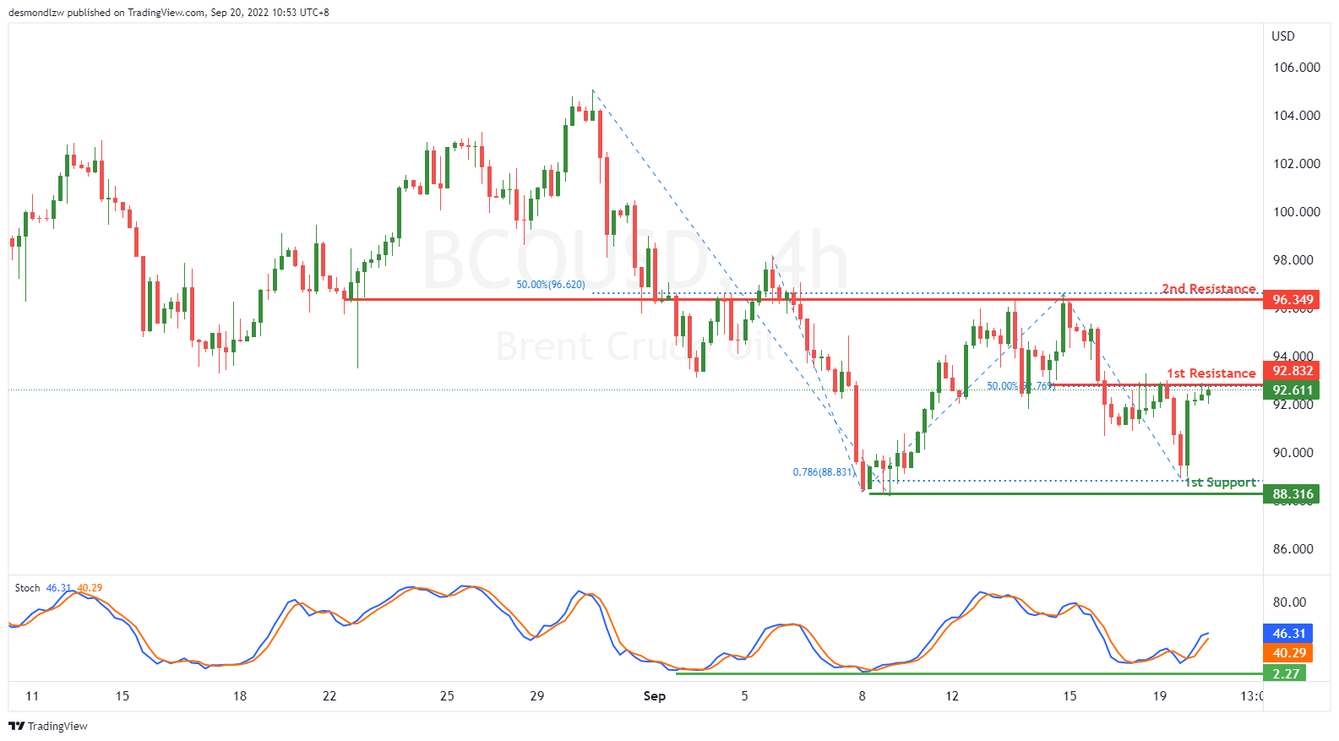Viewport: 1339px width, 741px height.
Task: Click the 0.786(88.831) Fibonacci label
Action: pos(823,472)
